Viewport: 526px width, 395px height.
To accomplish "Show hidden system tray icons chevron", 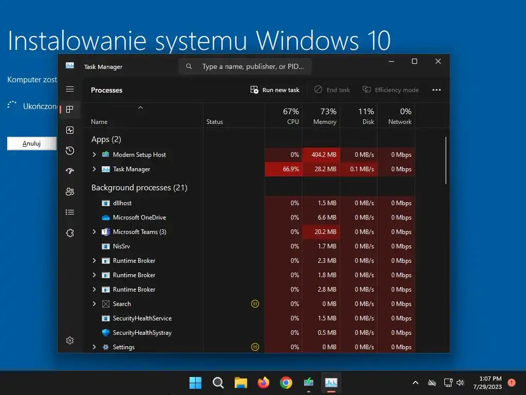I will pyautogui.click(x=415, y=383).
